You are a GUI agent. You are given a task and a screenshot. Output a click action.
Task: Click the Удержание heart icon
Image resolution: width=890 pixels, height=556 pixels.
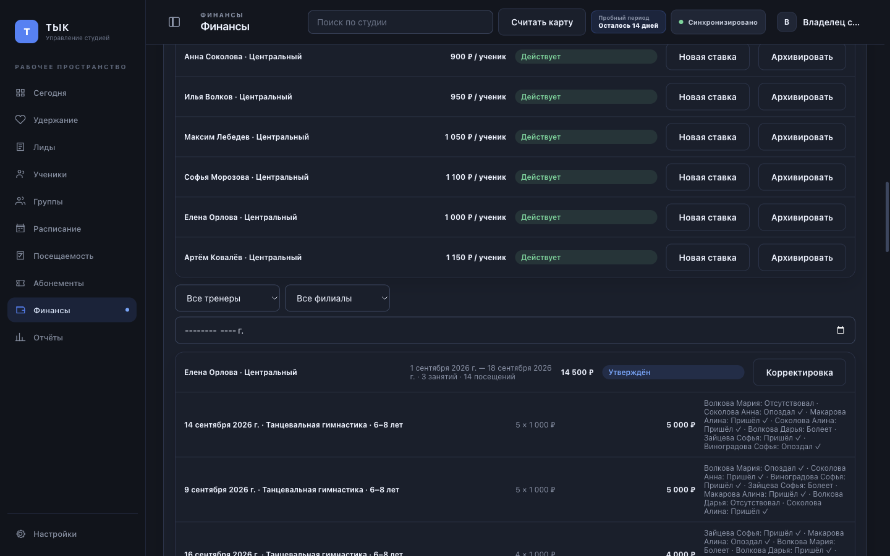point(20,120)
